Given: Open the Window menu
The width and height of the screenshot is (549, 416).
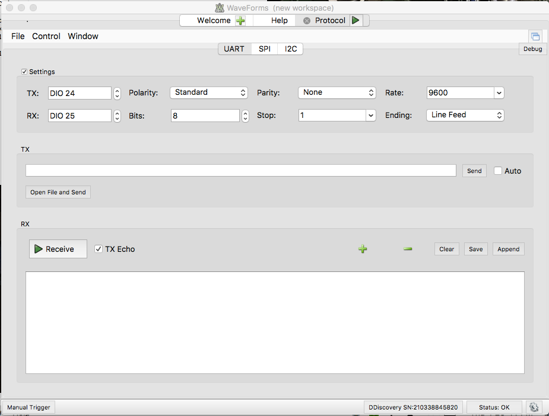Looking at the screenshot, I should (x=83, y=36).
